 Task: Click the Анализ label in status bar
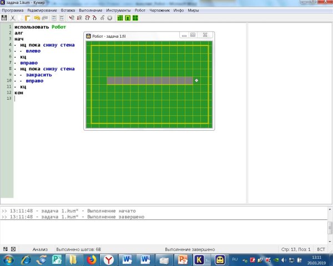[41, 249]
